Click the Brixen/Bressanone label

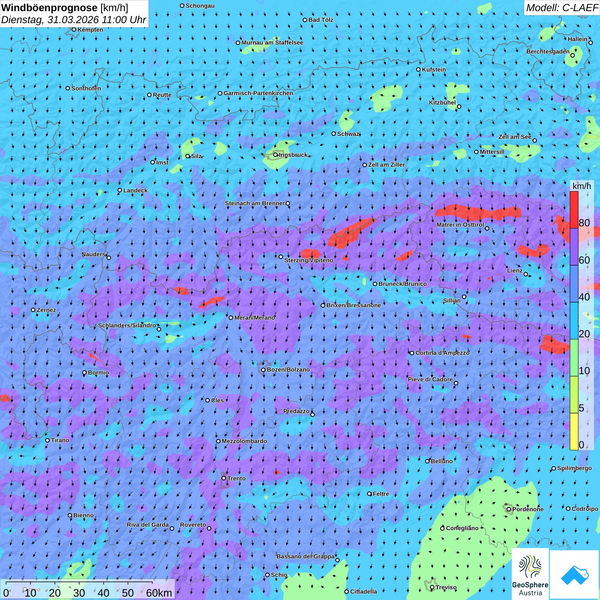point(354,305)
